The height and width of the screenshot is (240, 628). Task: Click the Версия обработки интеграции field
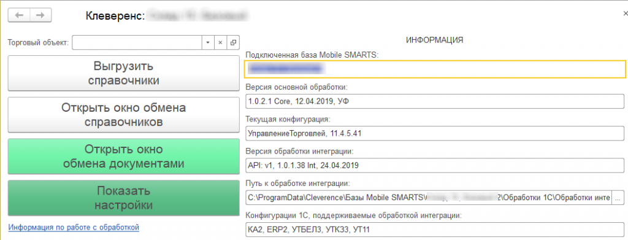point(434,166)
